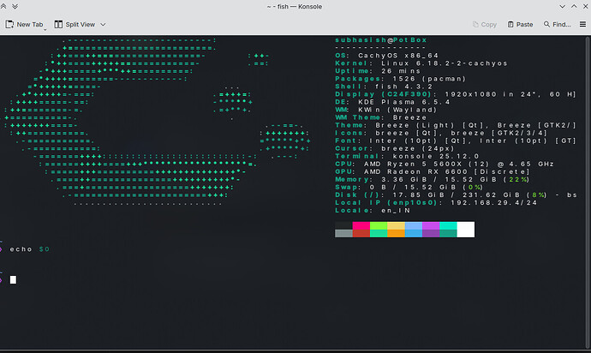This screenshot has width=591, height=353.
Task: Click the Display (C24F390) line
Action: click(x=456, y=94)
